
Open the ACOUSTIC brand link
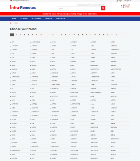15,46
